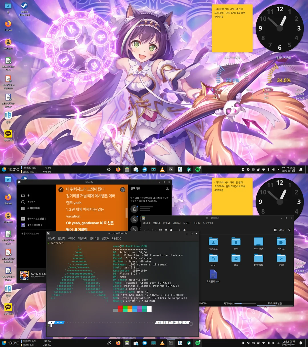This screenshot has height=347, width=308.
Task: Open the 플러그인 menu in Konsole
Action: point(94,238)
